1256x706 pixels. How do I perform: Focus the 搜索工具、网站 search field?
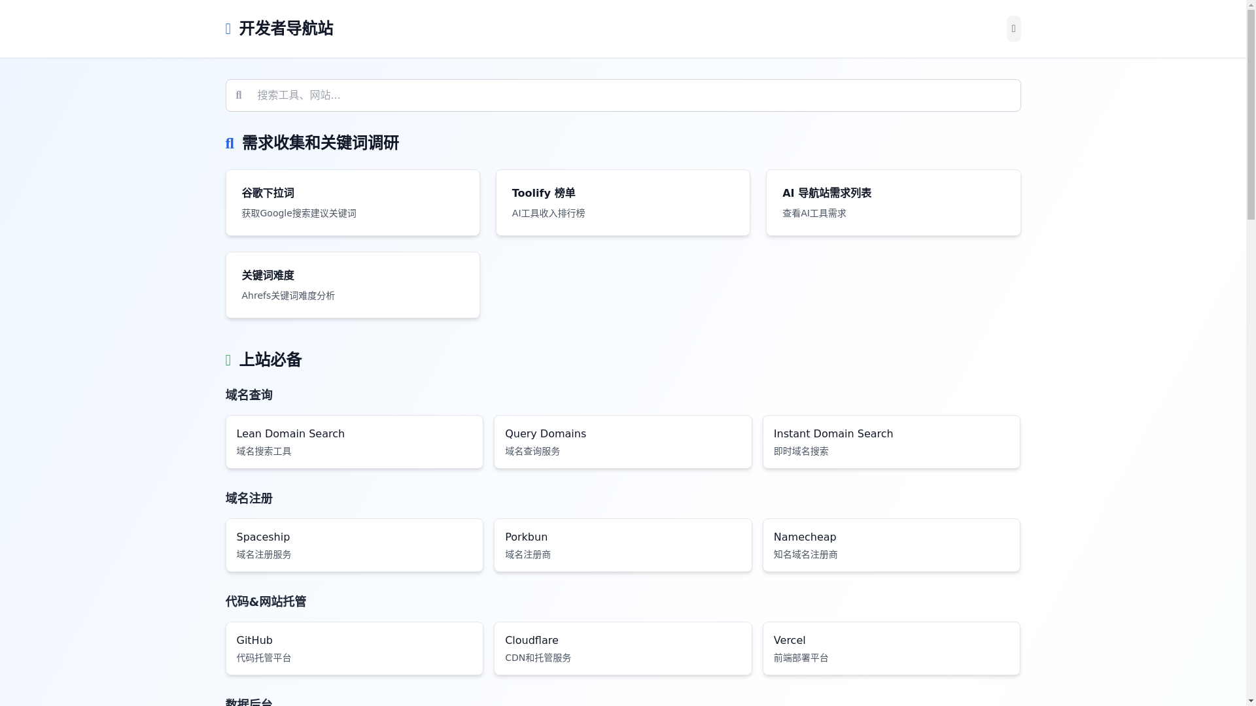pyautogui.click(x=623, y=95)
